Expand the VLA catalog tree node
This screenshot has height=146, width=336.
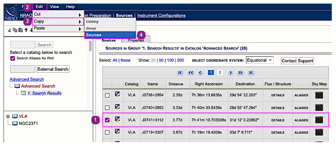[8, 116]
